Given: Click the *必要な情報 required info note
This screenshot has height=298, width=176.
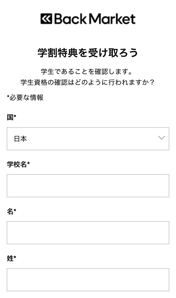Looking at the screenshot, I should [25, 97].
